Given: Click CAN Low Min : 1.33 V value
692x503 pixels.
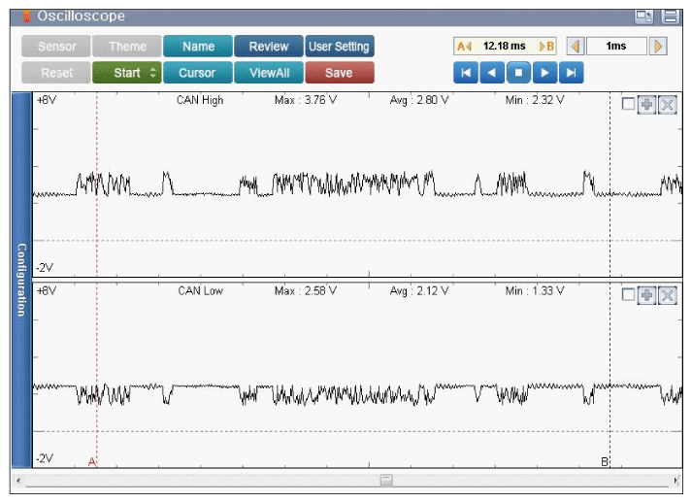Looking at the screenshot, I should 535,291.
